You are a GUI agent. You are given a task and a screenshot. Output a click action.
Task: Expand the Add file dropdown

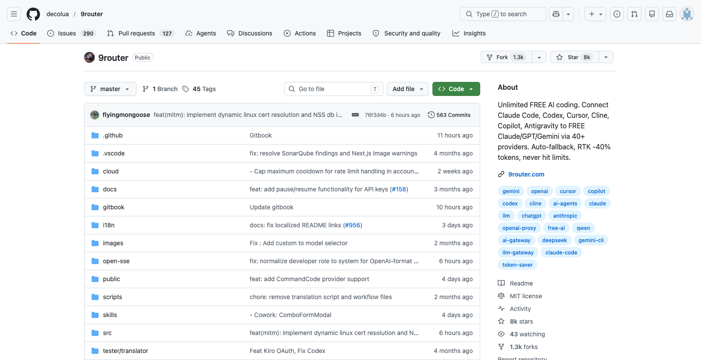coord(407,89)
